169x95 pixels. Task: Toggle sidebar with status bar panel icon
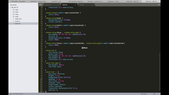pos(11,94)
